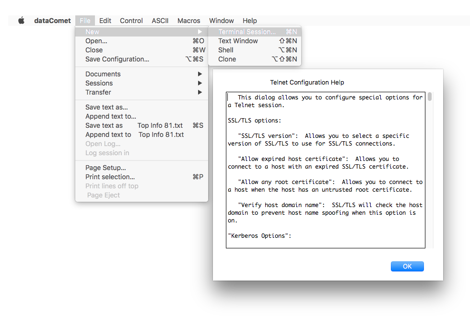Select Close in the File menu
Screen dimensions: 470x319
coord(142,50)
